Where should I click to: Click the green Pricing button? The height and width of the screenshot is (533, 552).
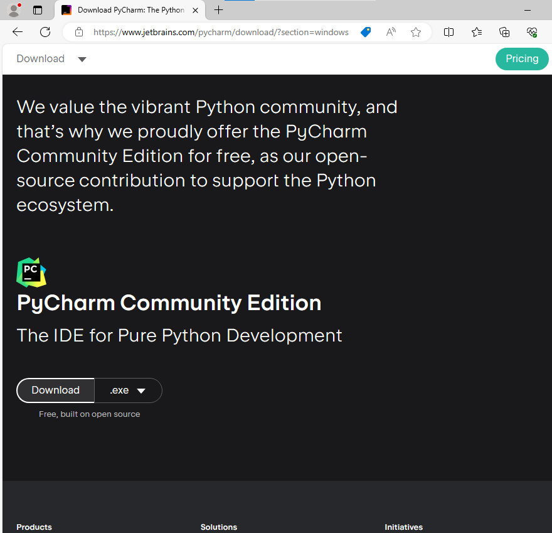(522, 59)
